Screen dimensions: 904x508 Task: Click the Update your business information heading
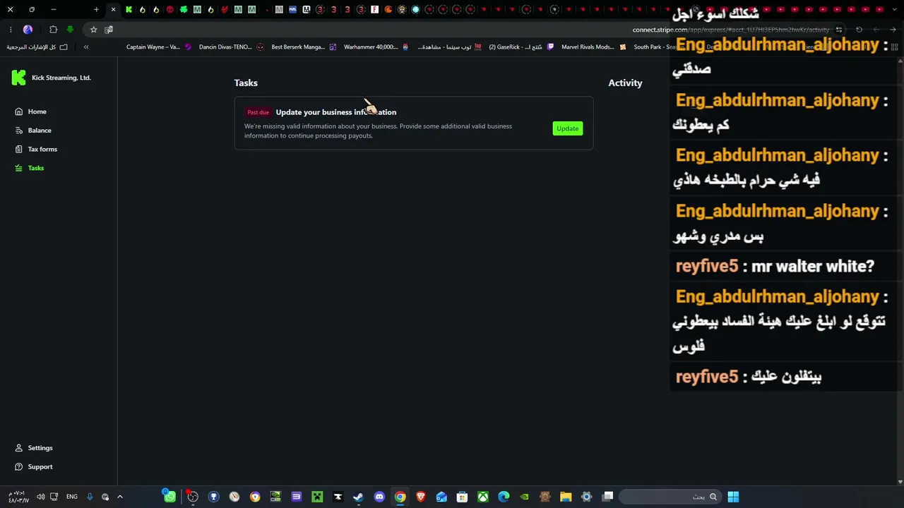(335, 112)
